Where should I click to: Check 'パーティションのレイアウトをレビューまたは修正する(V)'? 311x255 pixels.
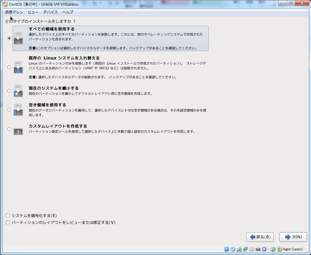pos(8,222)
